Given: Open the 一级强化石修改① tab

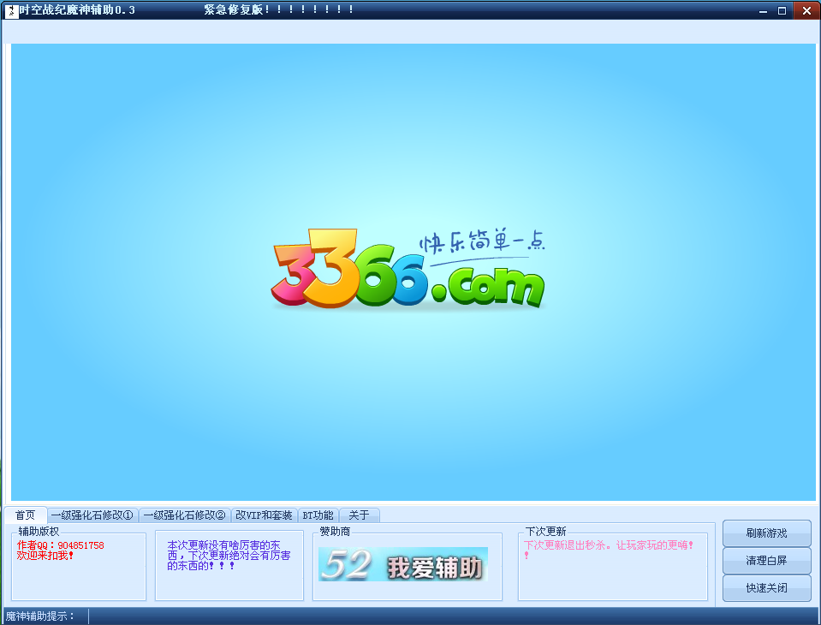Looking at the screenshot, I should click(x=92, y=515).
